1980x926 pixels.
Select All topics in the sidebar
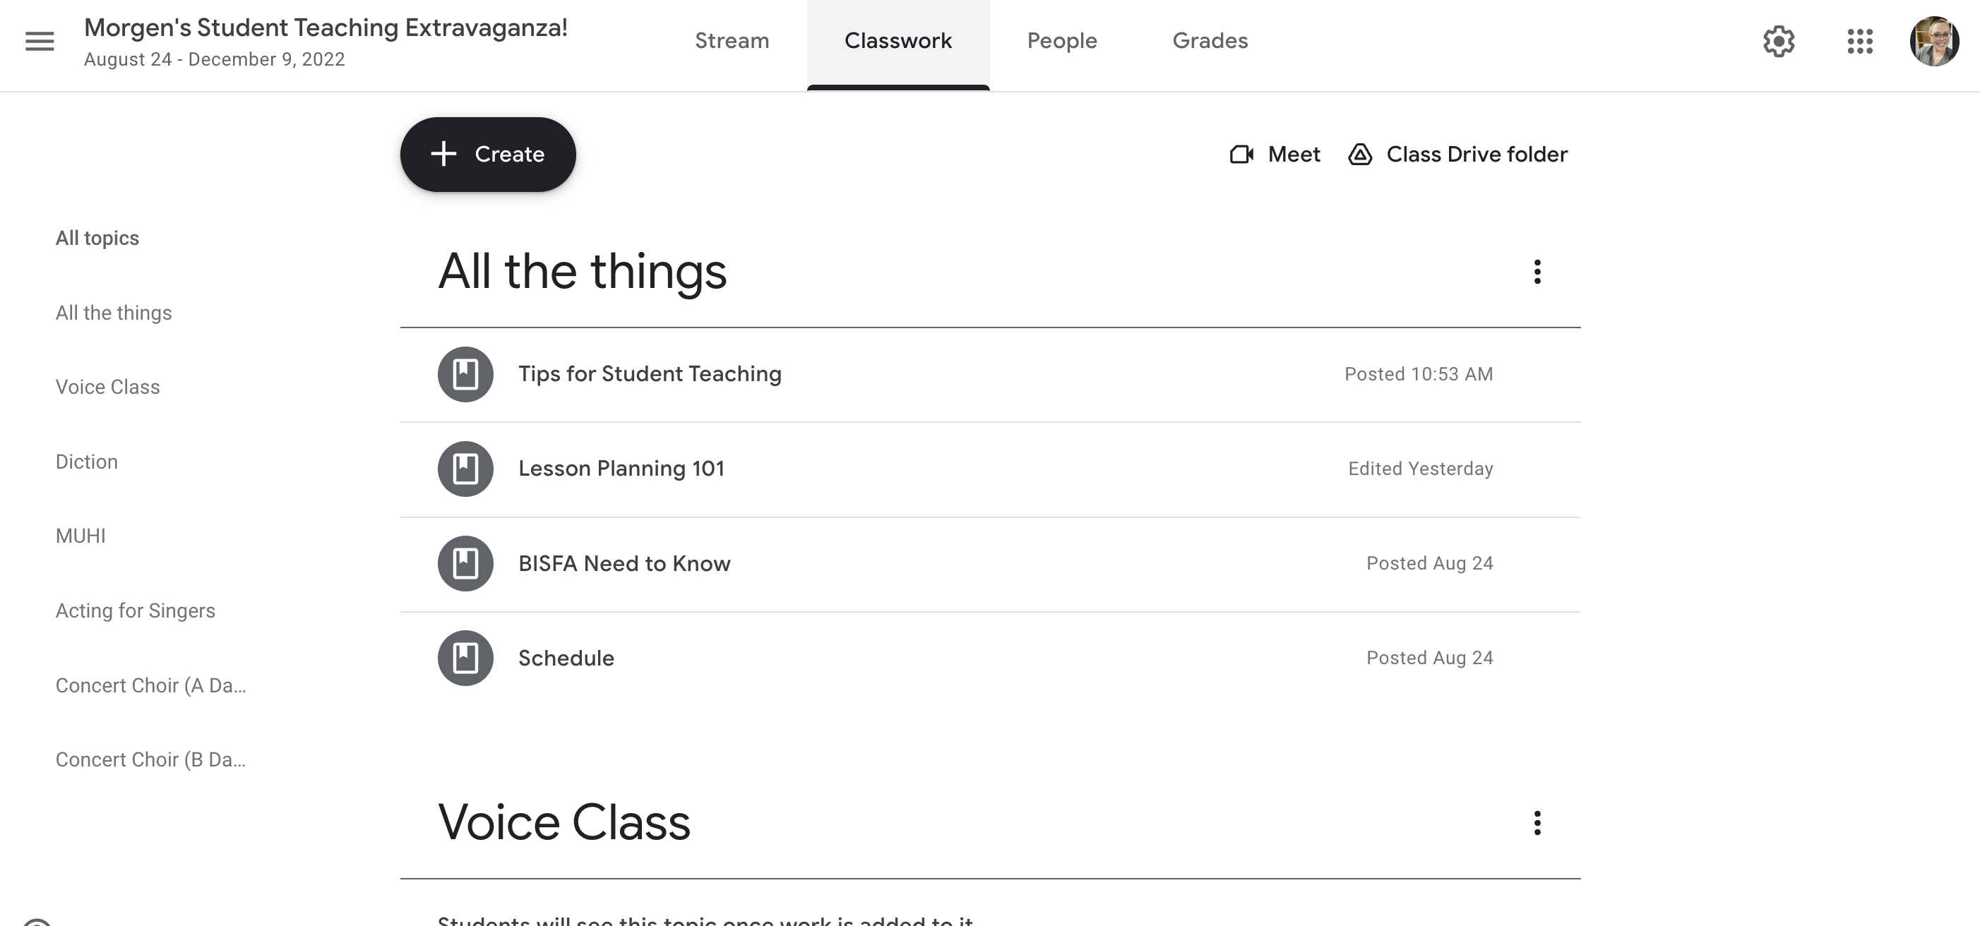tap(97, 237)
